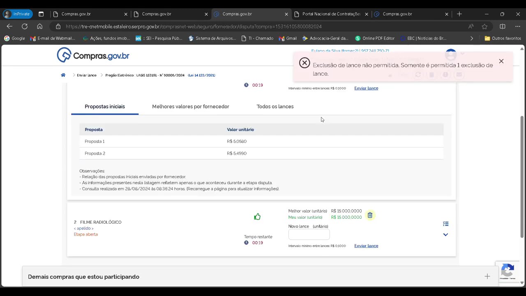Open the 'Todos os lances' tab

[x=275, y=106]
